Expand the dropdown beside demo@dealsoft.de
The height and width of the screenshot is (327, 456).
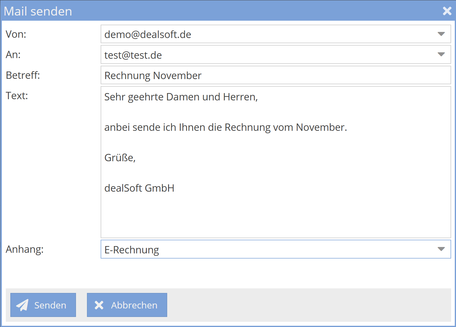click(441, 34)
